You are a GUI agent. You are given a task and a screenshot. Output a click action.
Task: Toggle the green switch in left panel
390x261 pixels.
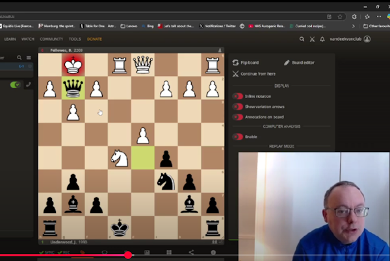coord(15,84)
